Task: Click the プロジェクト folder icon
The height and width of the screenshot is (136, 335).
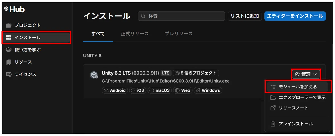Action: click(x=9, y=25)
